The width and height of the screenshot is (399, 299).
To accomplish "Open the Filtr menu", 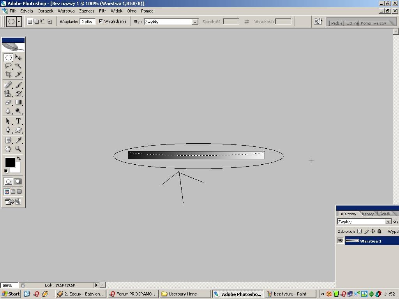I will (x=102, y=11).
